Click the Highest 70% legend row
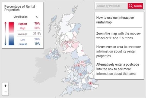Screen dimensions: 146x98 pyautogui.click(x=29, y=24)
